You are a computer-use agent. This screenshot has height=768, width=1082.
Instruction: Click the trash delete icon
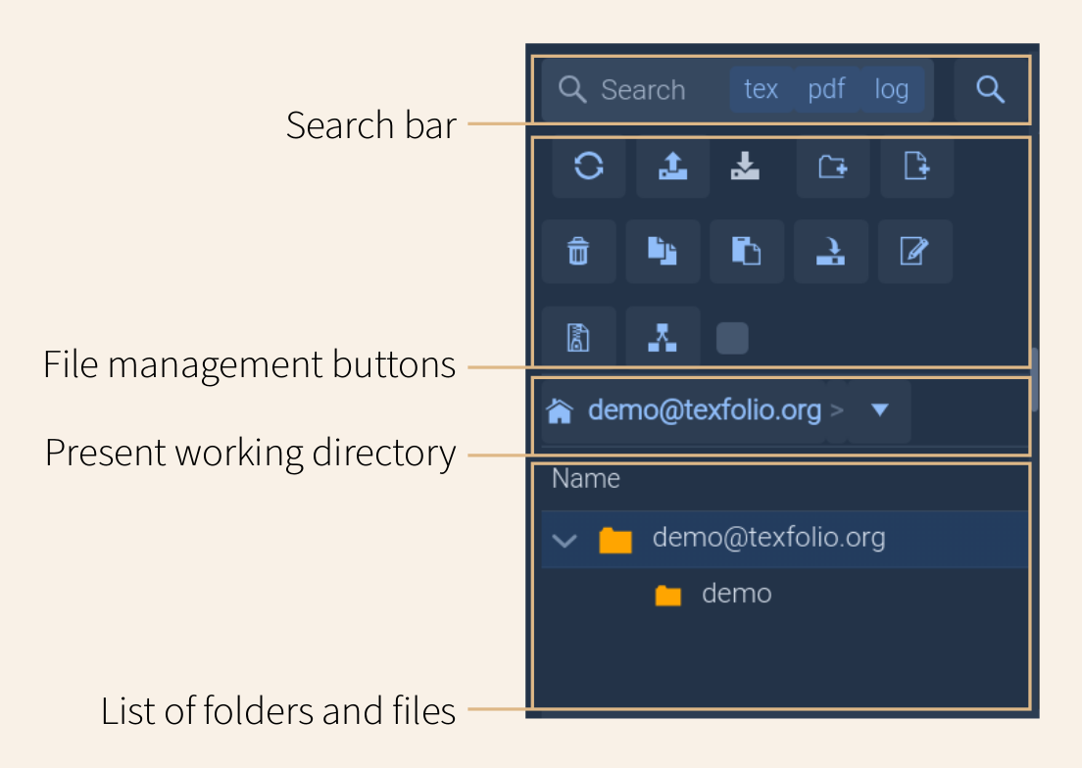click(x=578, y=252)
